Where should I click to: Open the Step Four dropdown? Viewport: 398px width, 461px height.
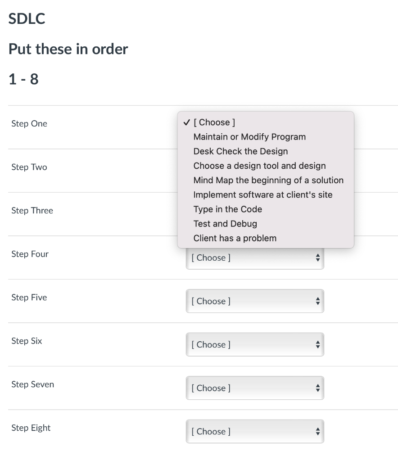(x=254, y=258)
